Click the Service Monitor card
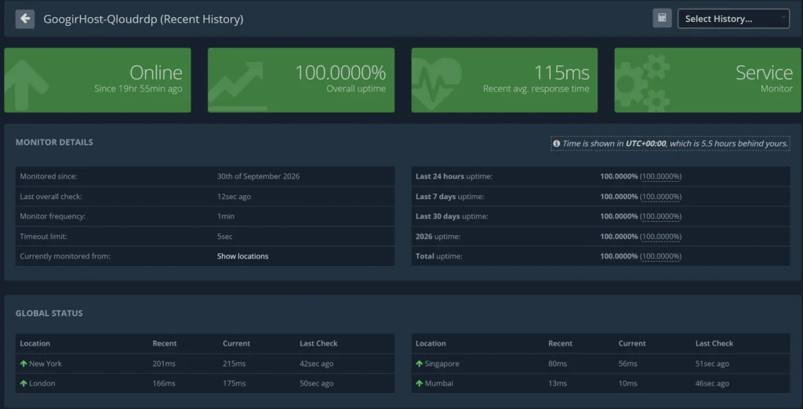 pos(707,80)
